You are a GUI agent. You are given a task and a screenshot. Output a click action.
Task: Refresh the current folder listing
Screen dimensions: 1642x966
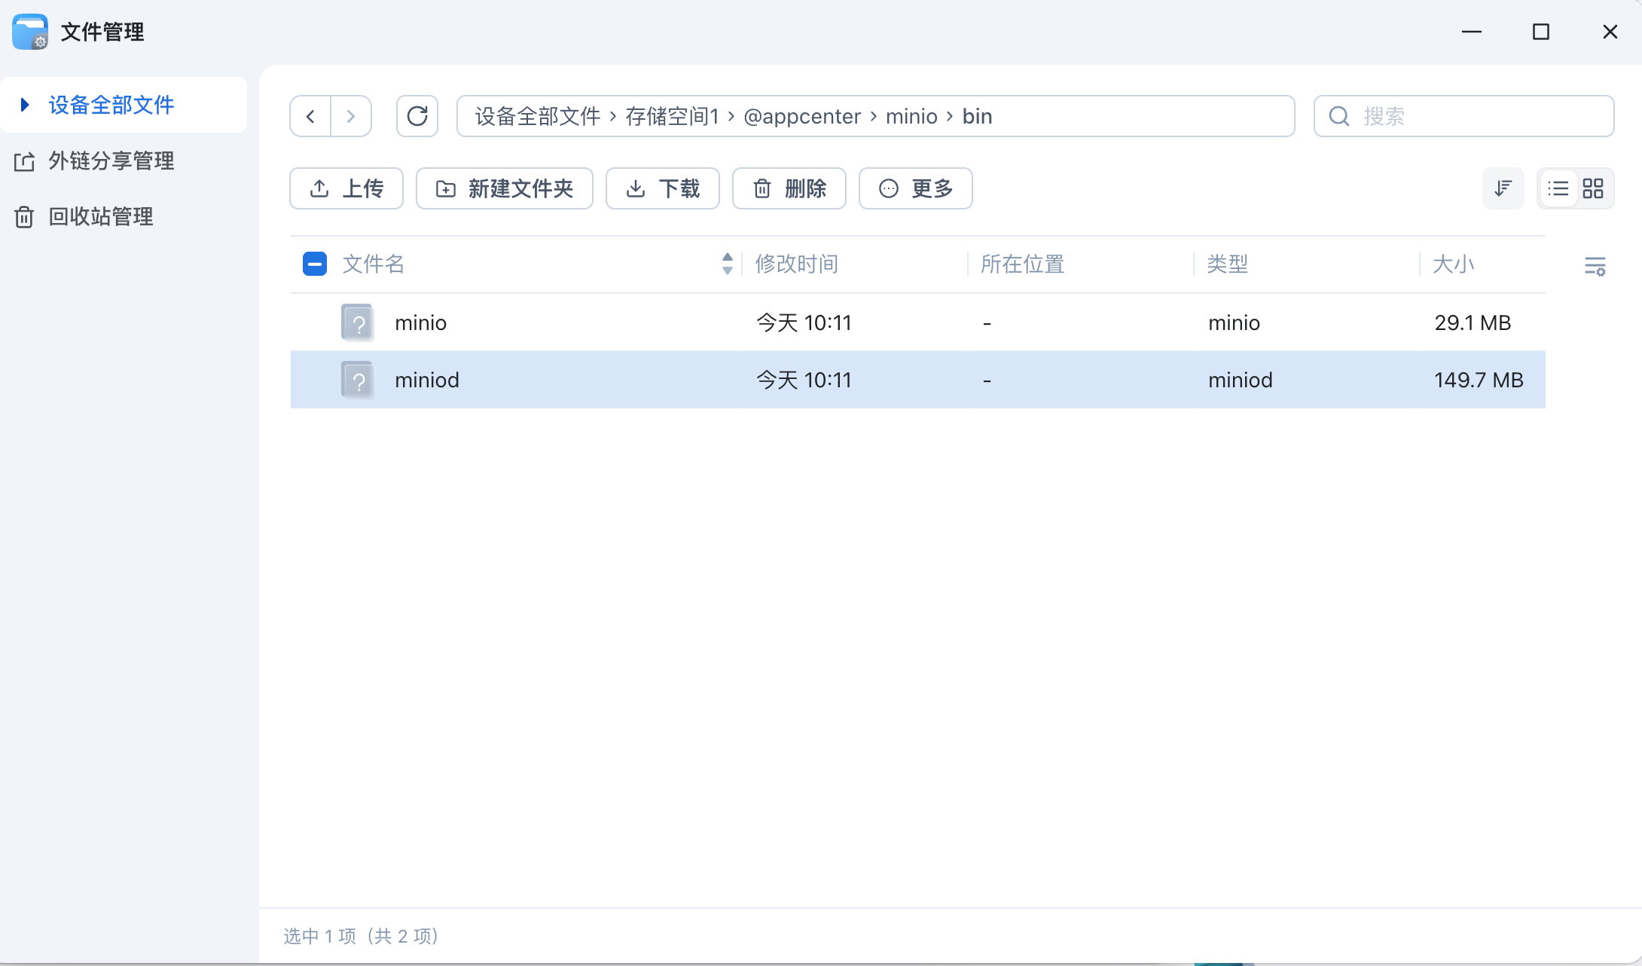(417, 116)
